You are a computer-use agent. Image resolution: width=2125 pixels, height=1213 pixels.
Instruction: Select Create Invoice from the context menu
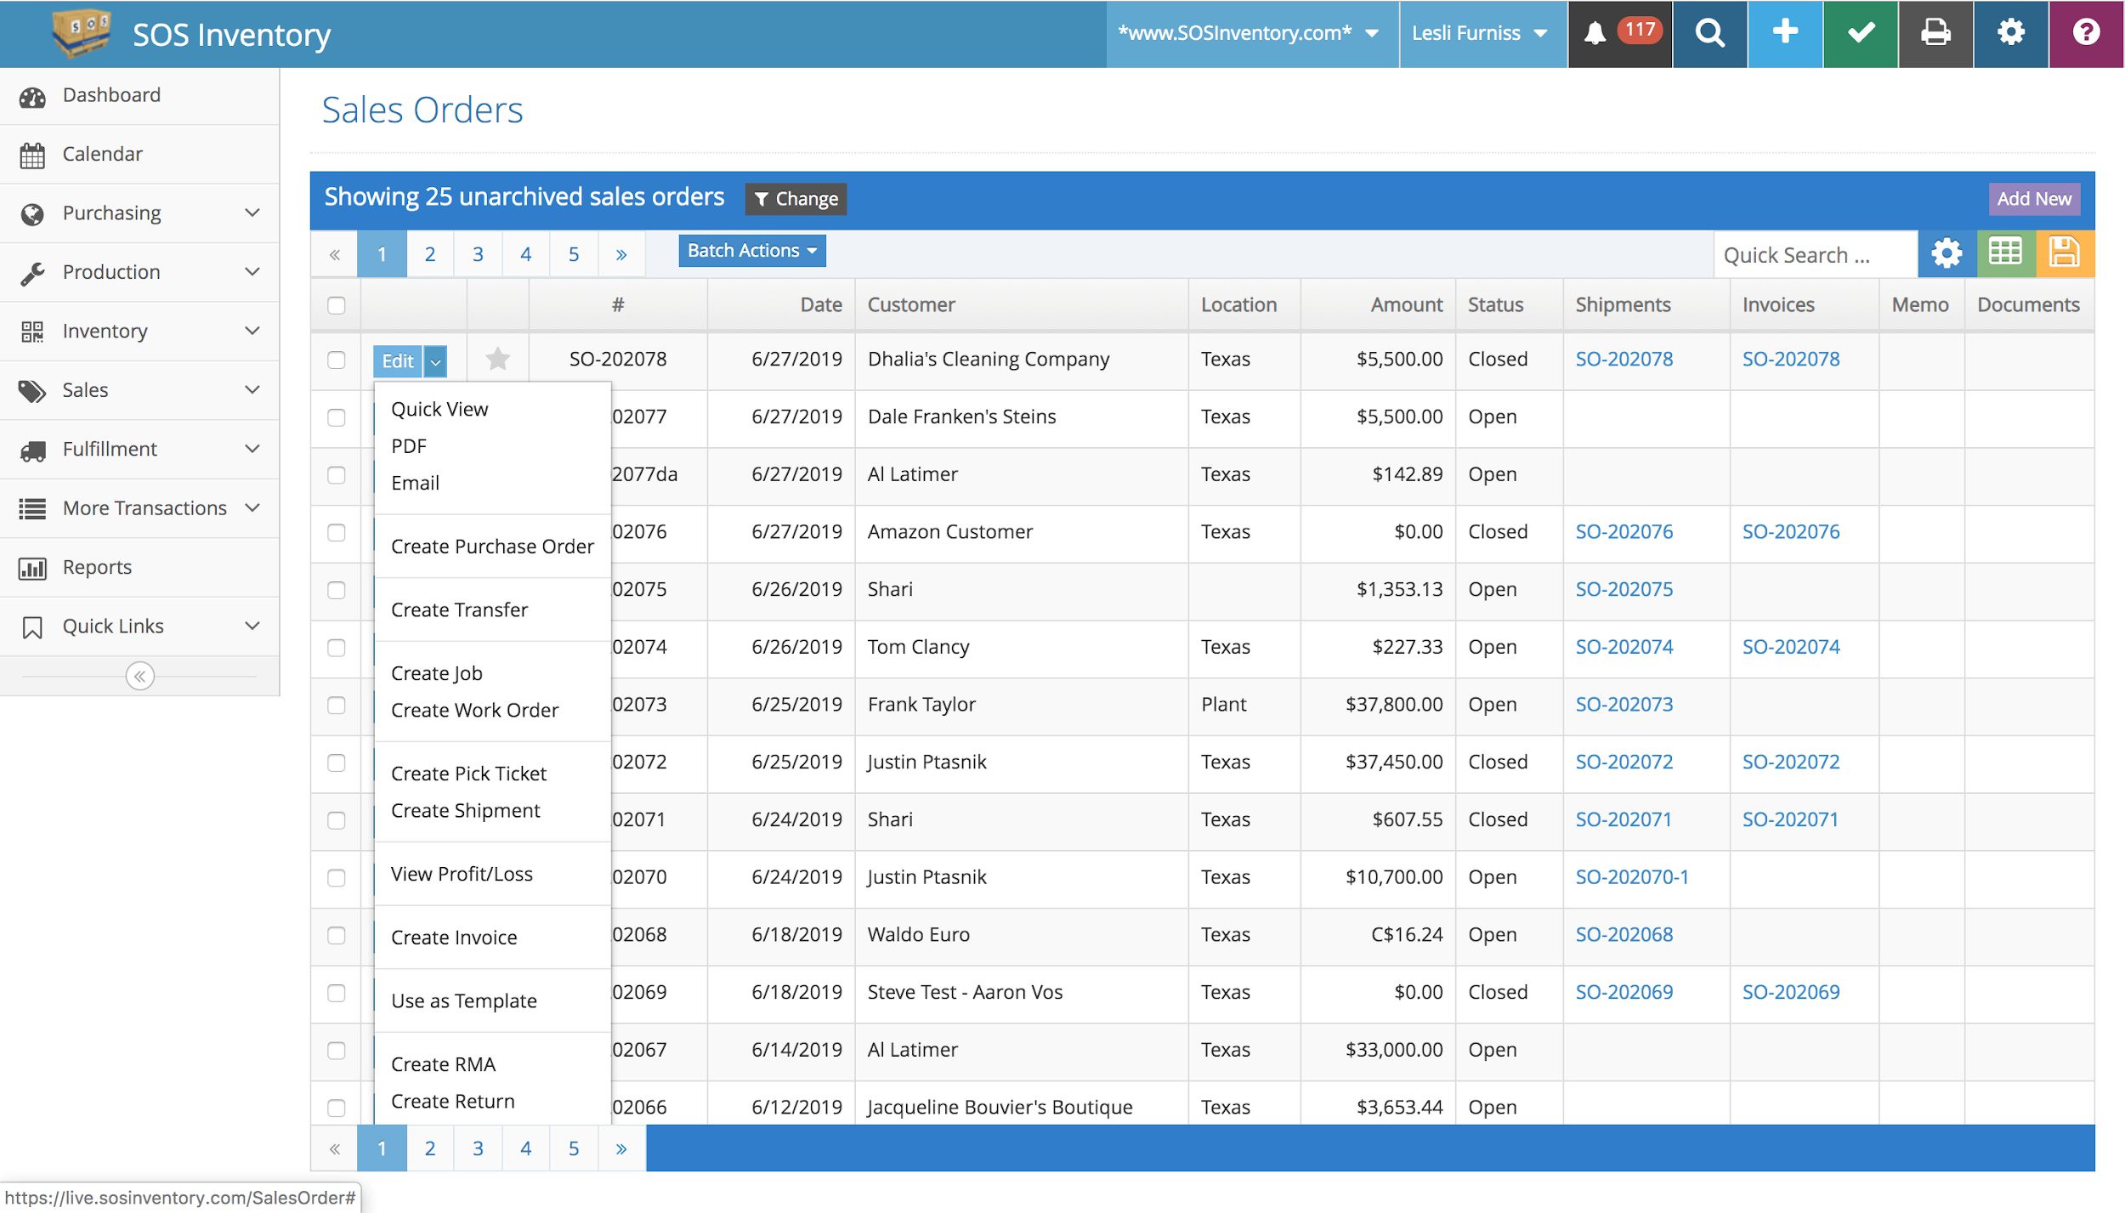(454, 937)
